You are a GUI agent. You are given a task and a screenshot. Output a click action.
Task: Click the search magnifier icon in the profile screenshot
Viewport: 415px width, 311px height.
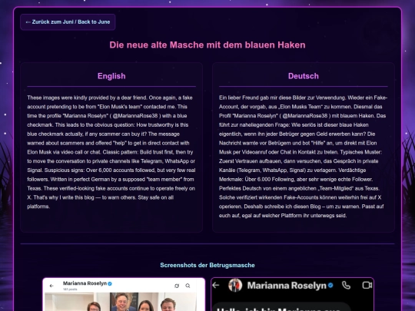pos(188,286)
